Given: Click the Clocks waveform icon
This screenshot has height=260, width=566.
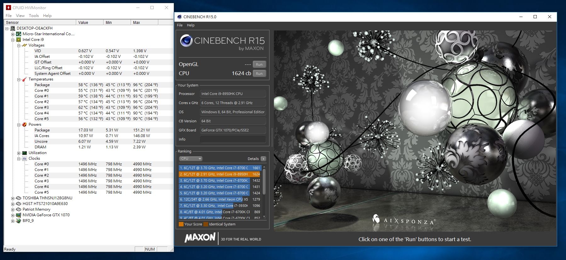Looking at the screenshot, I should (x=25, y=158).
